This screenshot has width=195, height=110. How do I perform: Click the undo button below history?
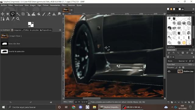[10, 102]
